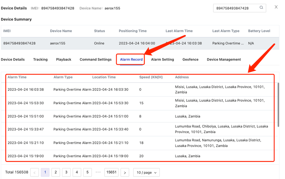This screenshot has width=285, height=179.
Task: Switch to the Geofence tab
Action: pyautogui.click(x=190, y=60)
